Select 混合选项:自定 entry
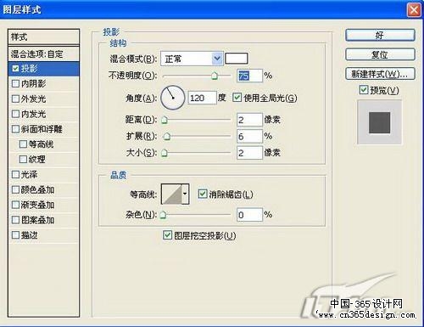 44,54
